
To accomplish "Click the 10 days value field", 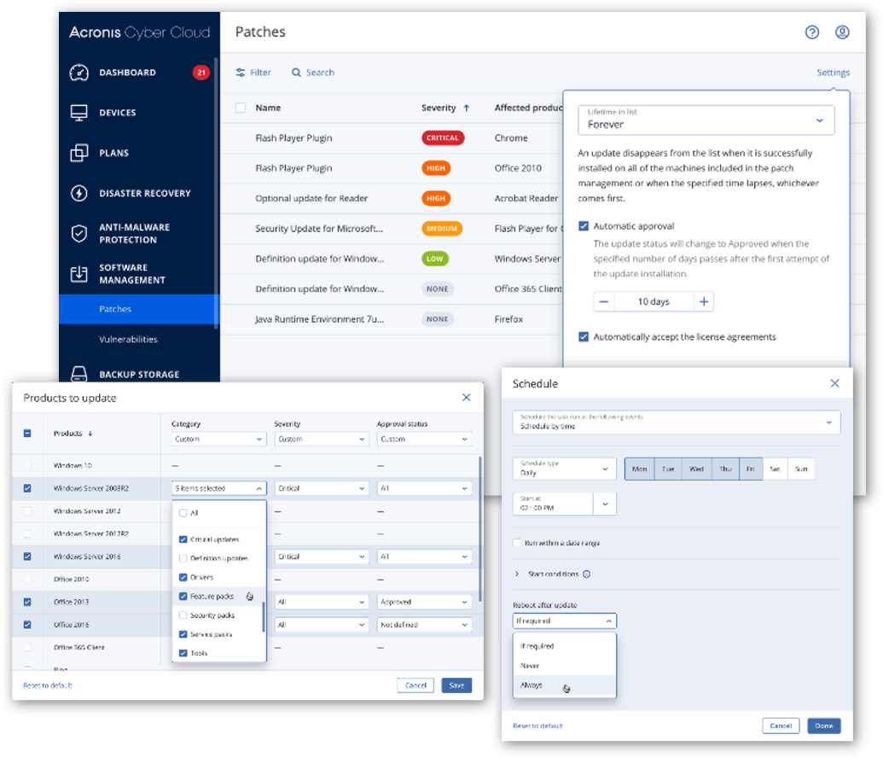I will tap(654, 301).
